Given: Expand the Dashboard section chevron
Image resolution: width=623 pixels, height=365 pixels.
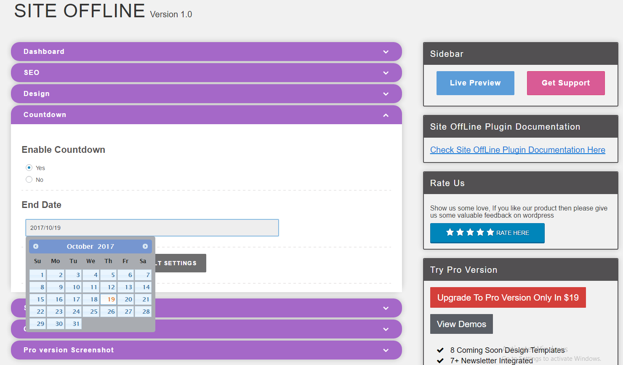Looking at the screenshot, I should tap(386, 52).
